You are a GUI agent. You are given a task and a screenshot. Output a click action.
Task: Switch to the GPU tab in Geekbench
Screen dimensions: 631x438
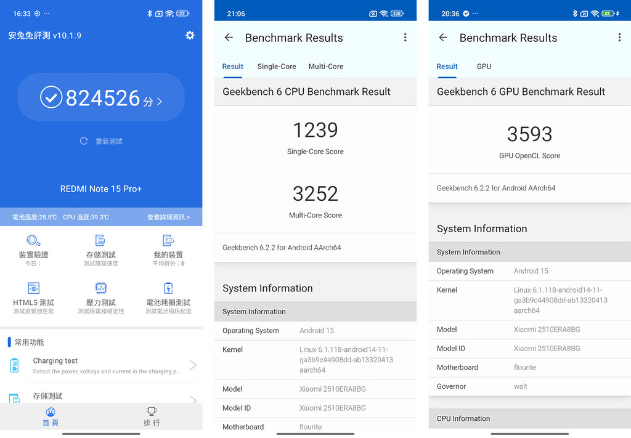484,67
